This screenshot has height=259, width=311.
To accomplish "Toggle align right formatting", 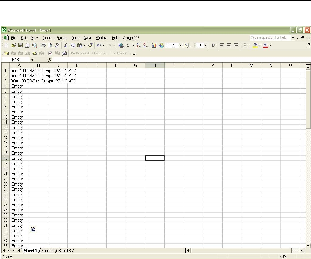I will [236, 45].
